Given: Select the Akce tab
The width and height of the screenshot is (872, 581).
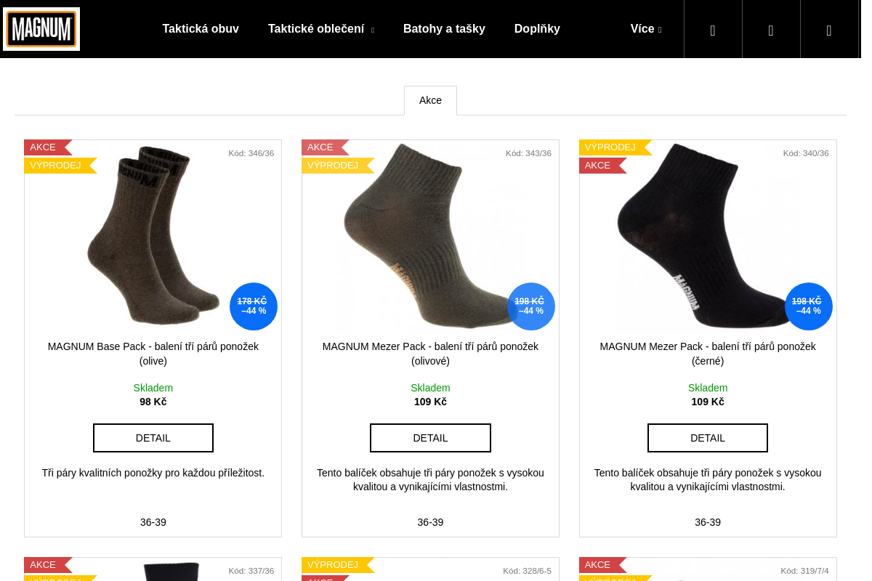Looking at the screenshot, I should [430, 100].
